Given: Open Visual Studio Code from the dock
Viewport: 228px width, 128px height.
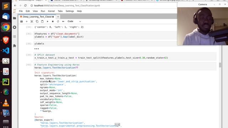Looking at the screenshot, I should pos(6,50).
